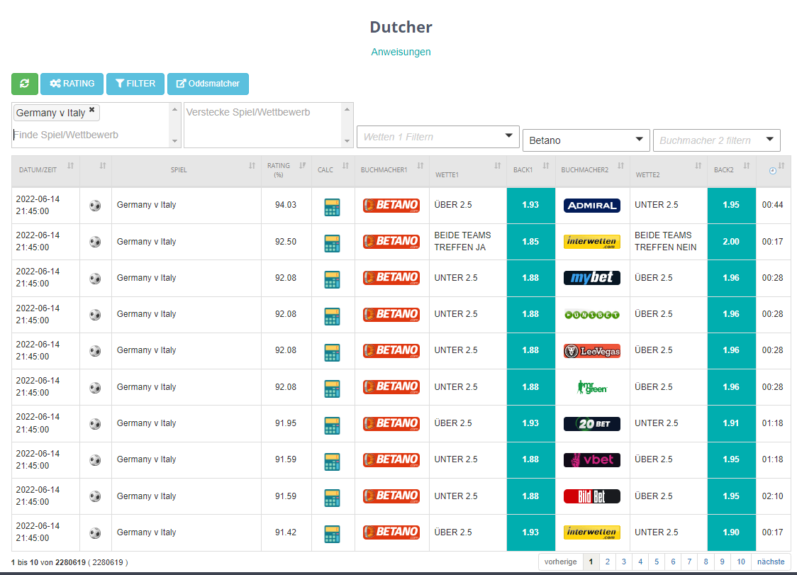Go to results page 2

pyautogui.click(x=608, y=562)
